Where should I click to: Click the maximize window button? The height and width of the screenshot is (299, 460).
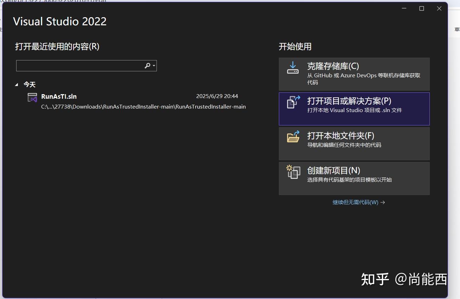point(421,8)
